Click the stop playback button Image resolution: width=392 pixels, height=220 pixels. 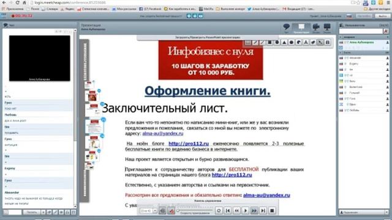(272, 211)
